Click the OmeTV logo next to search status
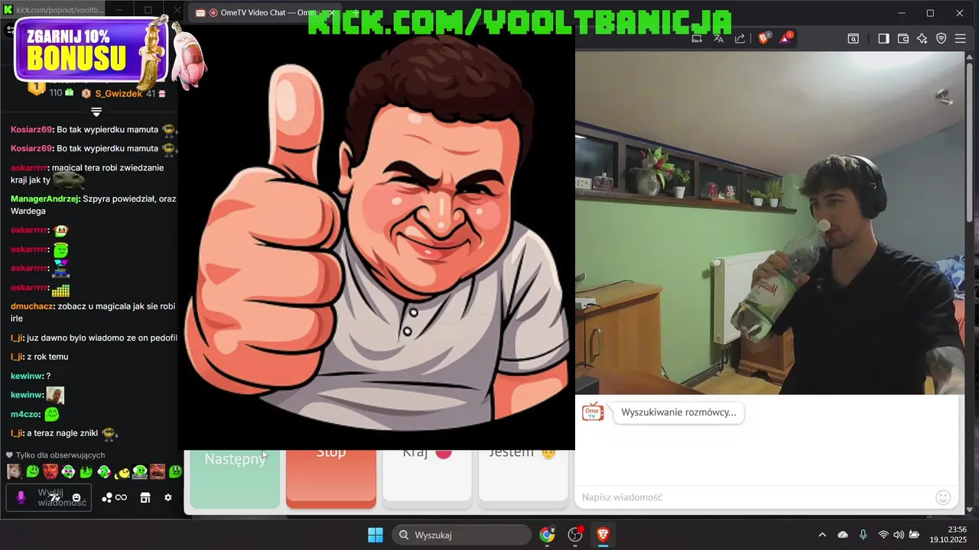 tap(593, 412)
